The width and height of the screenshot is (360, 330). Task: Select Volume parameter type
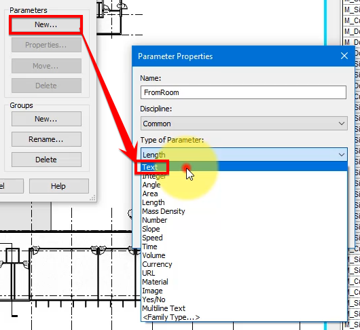244,255
